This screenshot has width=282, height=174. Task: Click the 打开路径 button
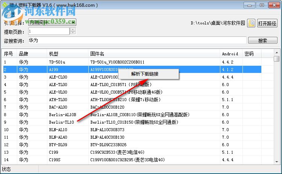click(x=267, y=23)
